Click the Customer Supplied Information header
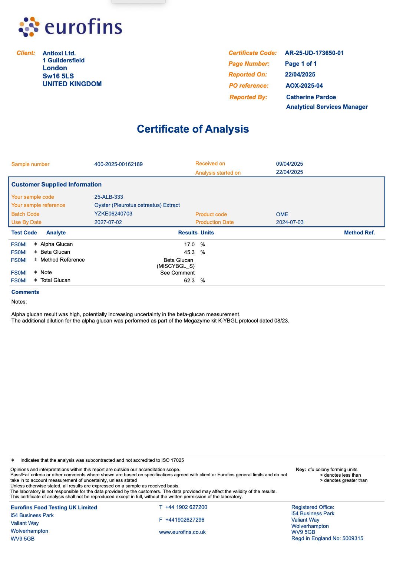 click(x=56, y=185)
